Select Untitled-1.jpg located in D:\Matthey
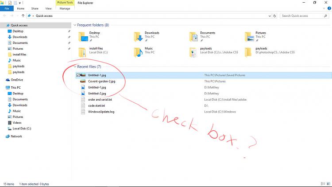This screenshot has width=332, height=187. pos(97,87)
